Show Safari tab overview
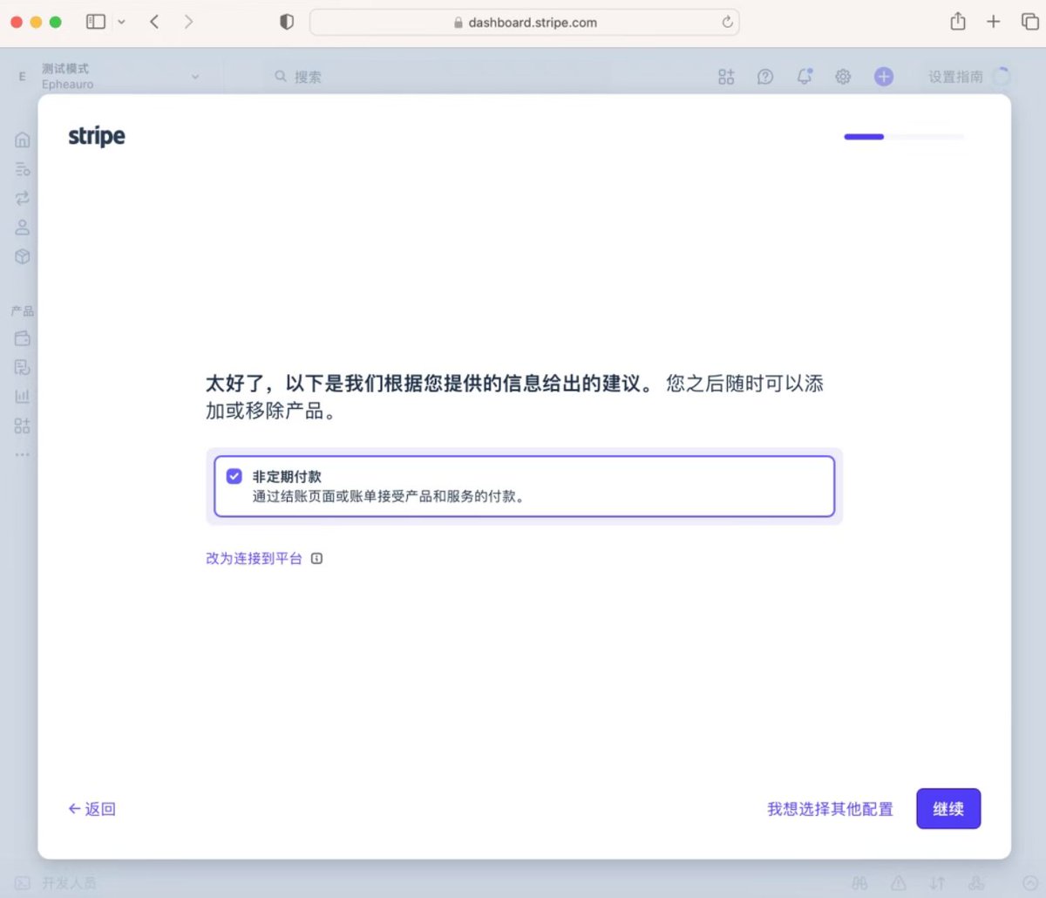 (x=1029, y=22)
